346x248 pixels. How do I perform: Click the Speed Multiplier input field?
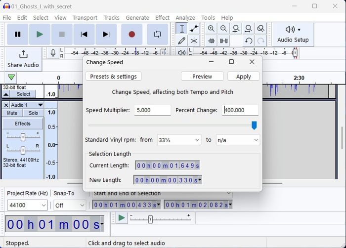click(152, 110)
